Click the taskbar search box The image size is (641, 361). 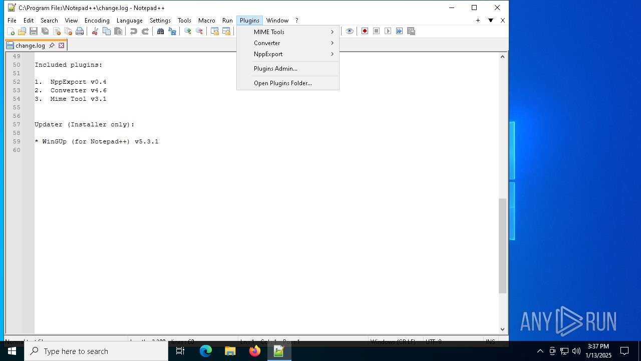[96, 351]
